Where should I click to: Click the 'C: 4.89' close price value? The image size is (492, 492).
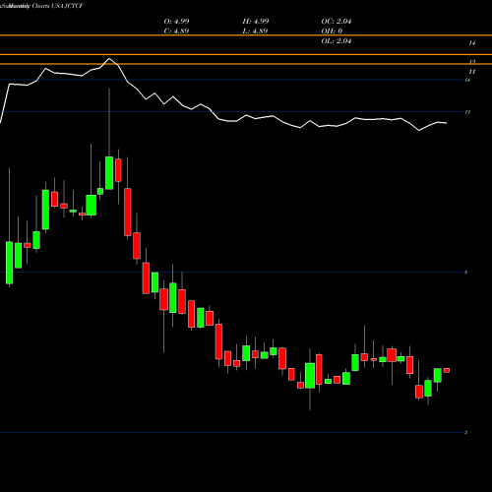pos(176,31)
